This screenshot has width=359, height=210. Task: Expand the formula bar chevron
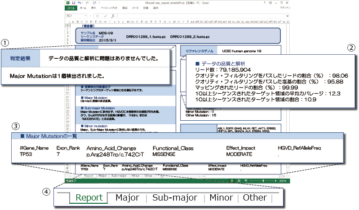288,15
